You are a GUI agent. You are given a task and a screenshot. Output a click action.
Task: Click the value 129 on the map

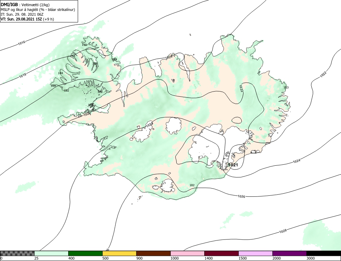tap(100, 92)
